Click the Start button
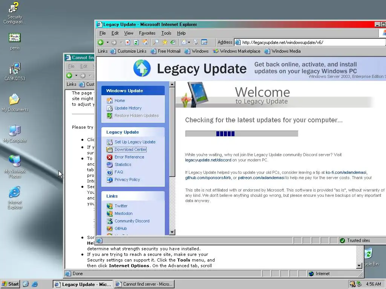The width and height of the screenshot is (386, 289). [10, 284]
